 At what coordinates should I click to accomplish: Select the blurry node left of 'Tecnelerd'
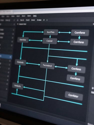(x=20, y=62)
